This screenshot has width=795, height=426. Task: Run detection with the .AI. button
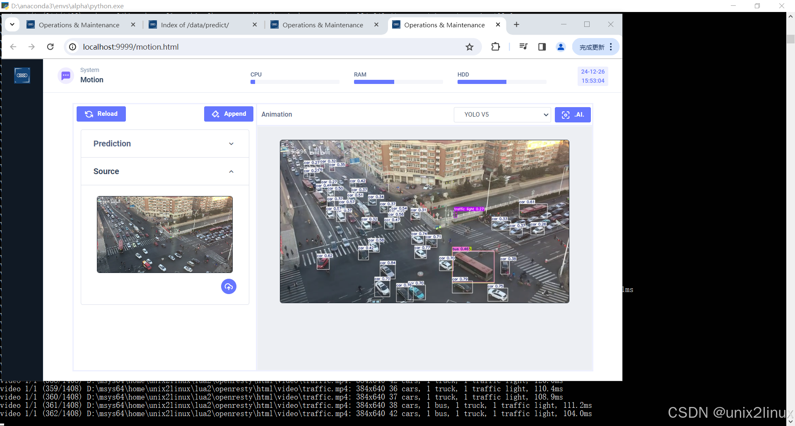pos(573,115)
